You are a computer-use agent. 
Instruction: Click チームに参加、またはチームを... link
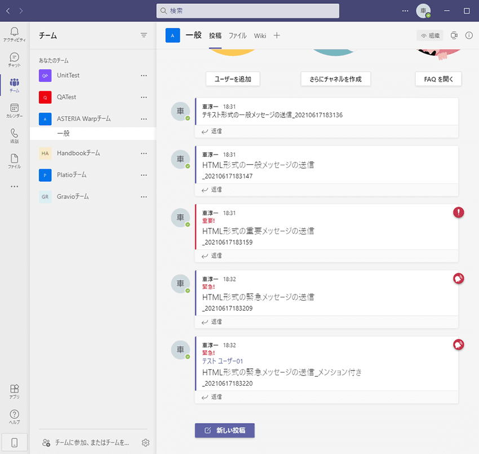[x=92, y=442]
